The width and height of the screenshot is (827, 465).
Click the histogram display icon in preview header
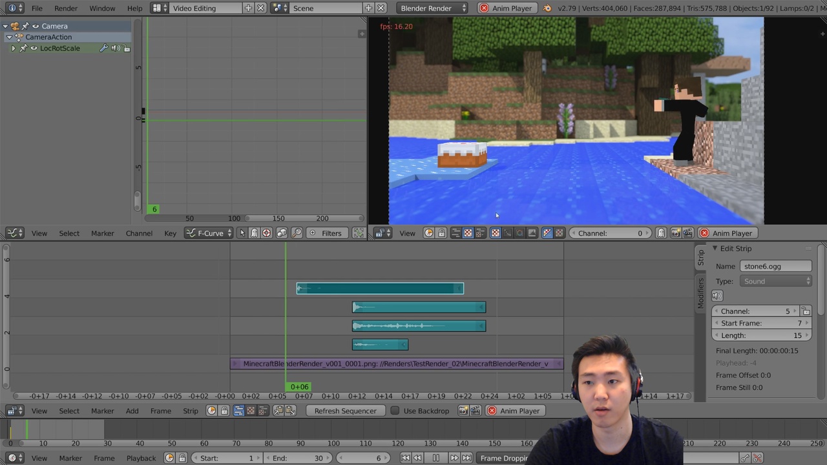(x=532, y=233)
